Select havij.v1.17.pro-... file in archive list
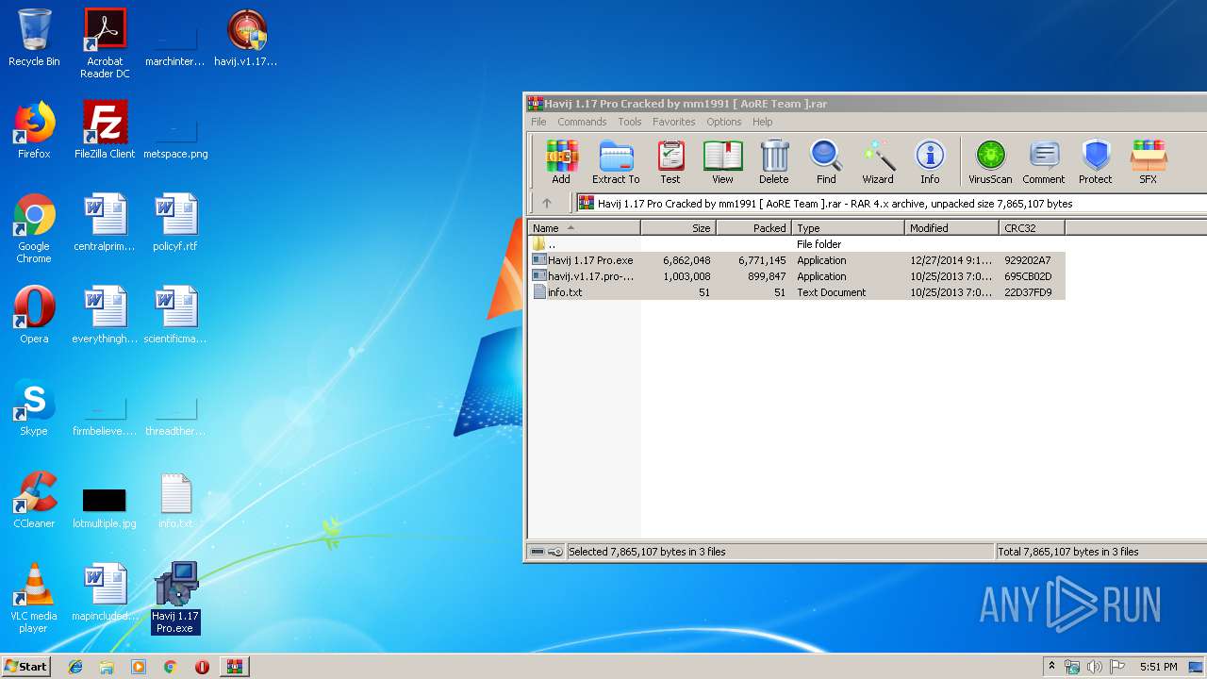This screenshot has width=1207, height=679. 797,276
